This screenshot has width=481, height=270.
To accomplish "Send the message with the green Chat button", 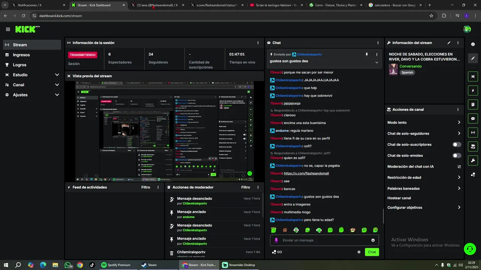I will (x=372, y=252).
